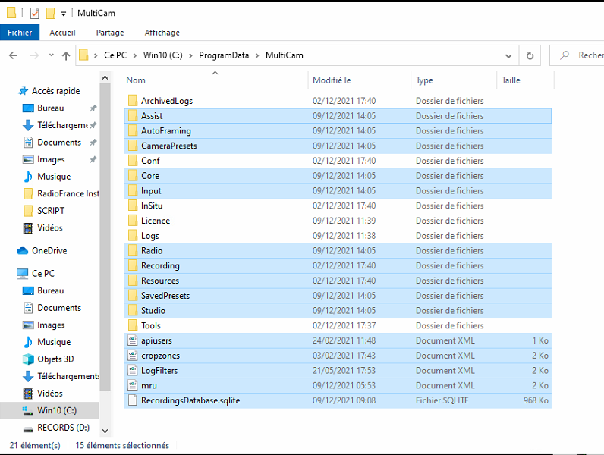
Task: Go up one folder level arrow
Action: click(66, 56)
